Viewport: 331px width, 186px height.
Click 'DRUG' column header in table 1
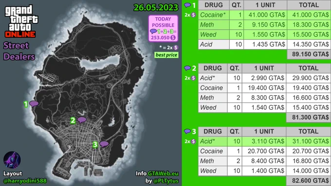(x=214, y=5)
